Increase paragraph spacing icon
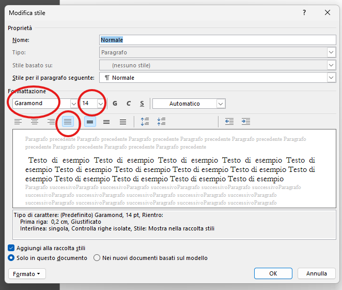The image size is (342, 290). coord(145,122)
